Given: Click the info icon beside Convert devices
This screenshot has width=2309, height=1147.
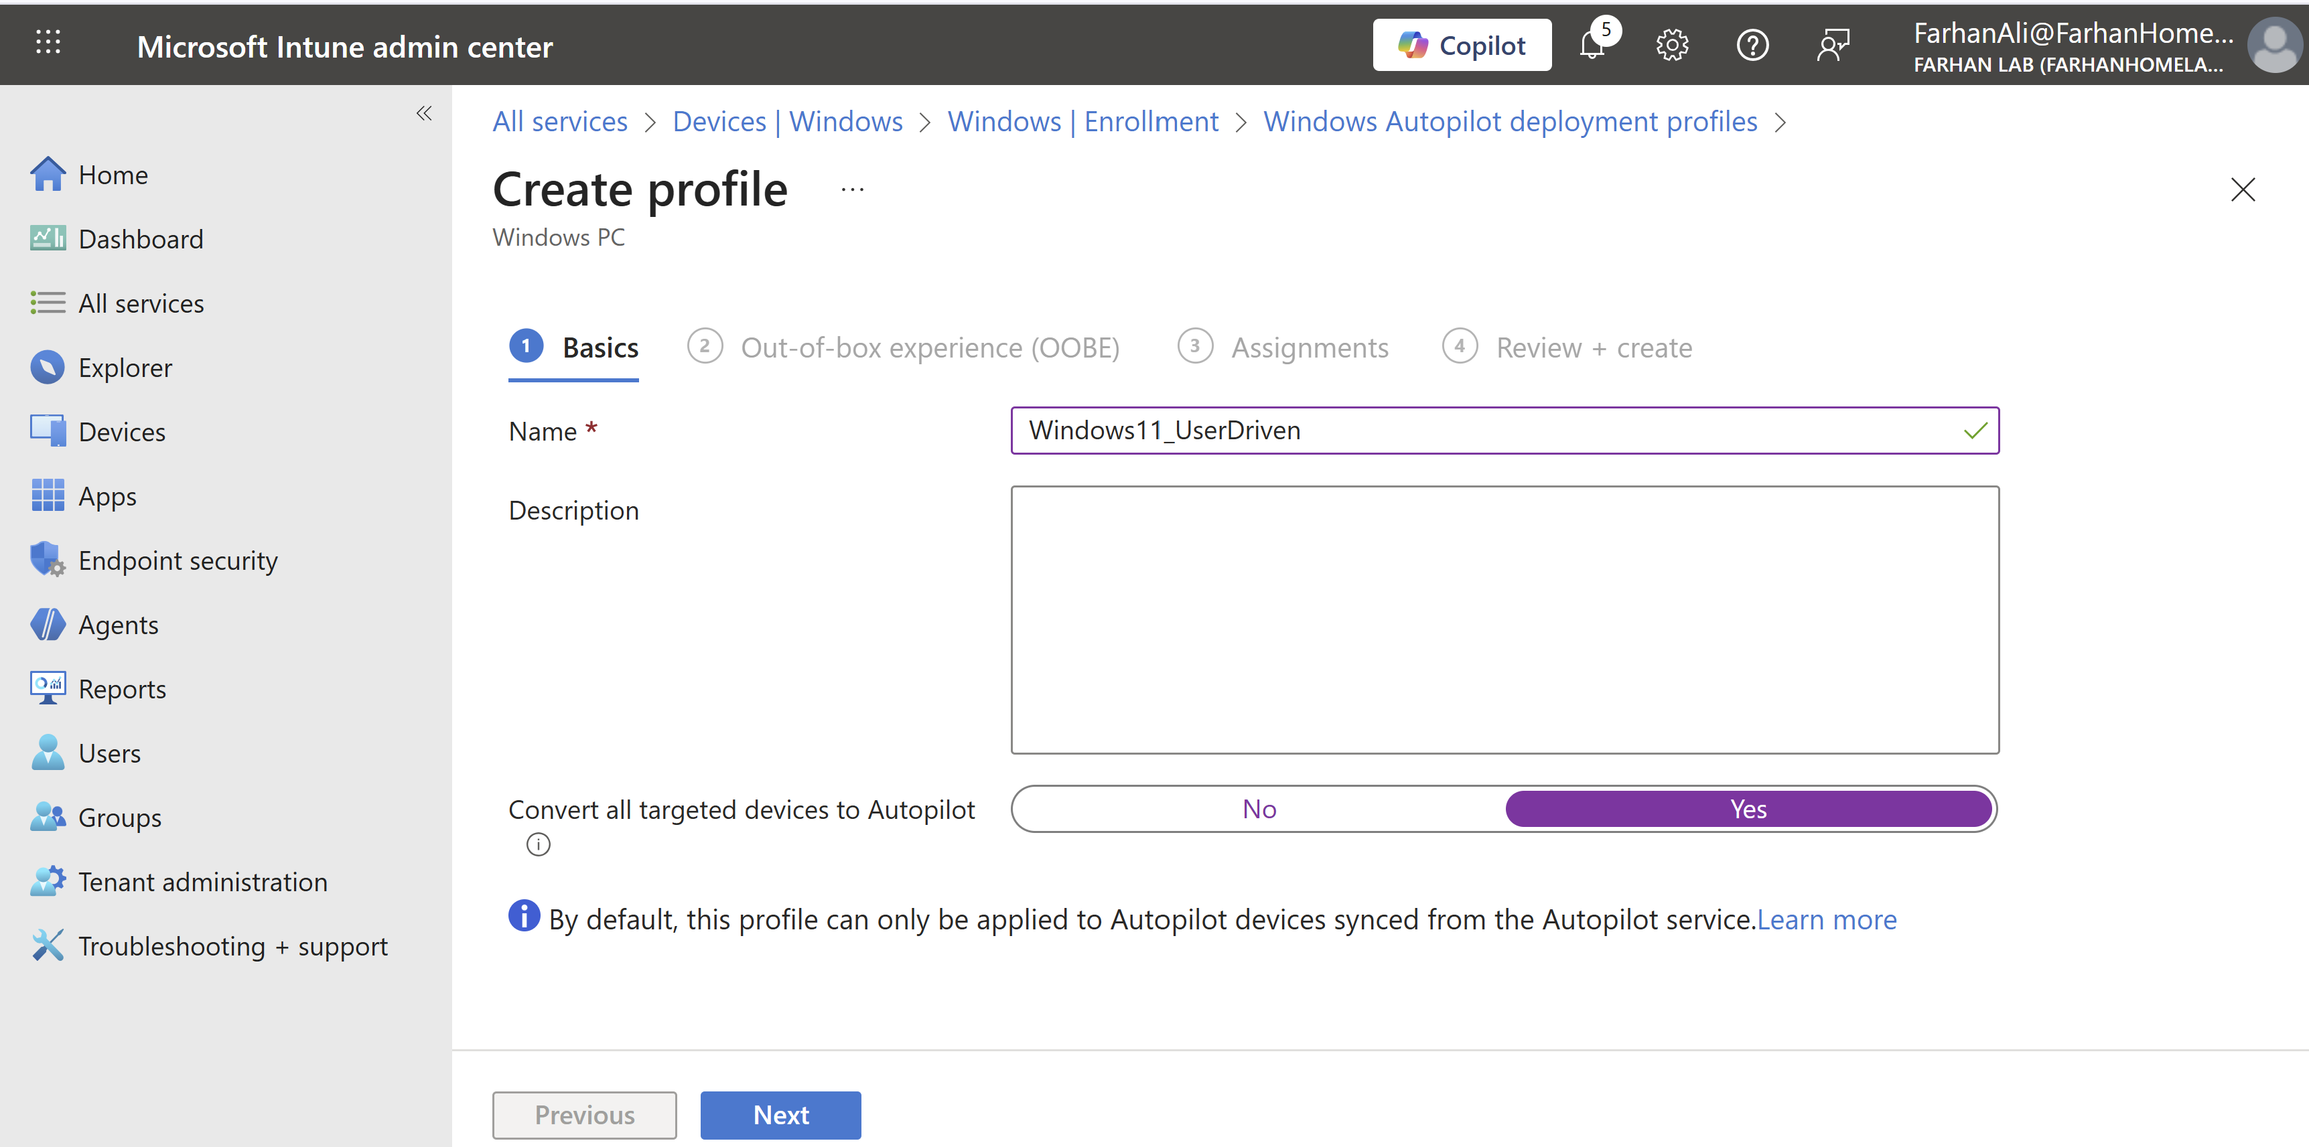Looking at the screenshot, I should 538,844.
